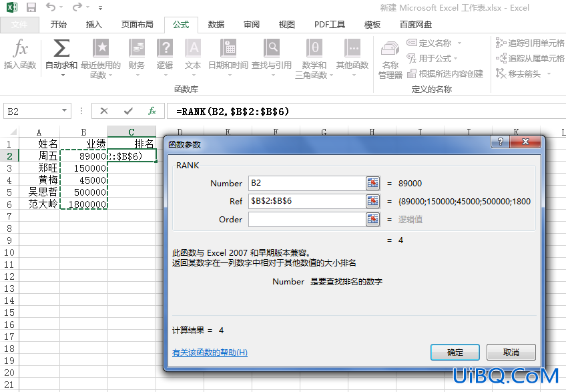Open Customize Quick Access Toolbar dropdown
This screenshot has width=566, height=392.
point(100,7)
